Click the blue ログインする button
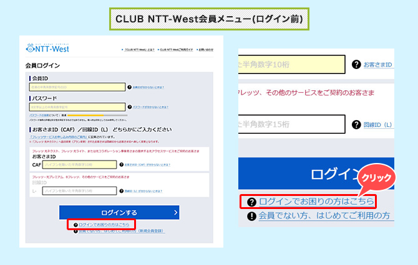This screenshot has height=265, width=418. tap(119, 212)
